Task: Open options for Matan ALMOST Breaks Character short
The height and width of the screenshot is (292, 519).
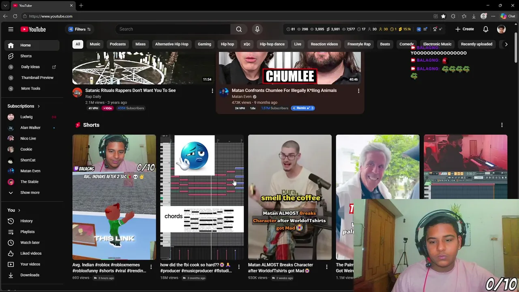Action: pyautogui.click(x=326, y=267)
